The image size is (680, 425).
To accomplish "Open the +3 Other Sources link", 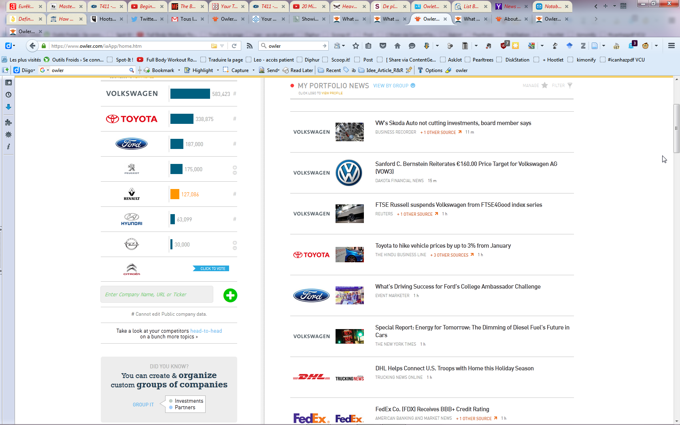I will coord(451,255).
